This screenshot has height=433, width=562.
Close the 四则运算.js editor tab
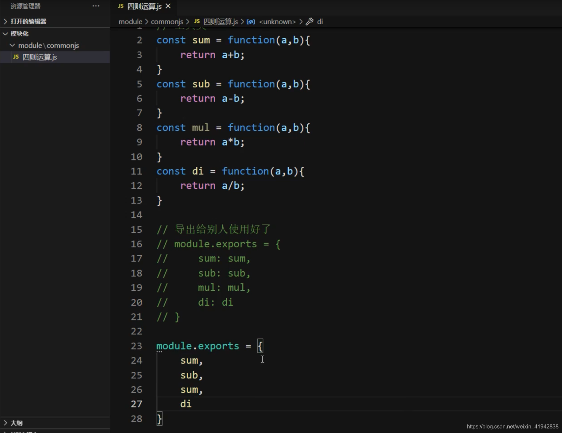168,6
